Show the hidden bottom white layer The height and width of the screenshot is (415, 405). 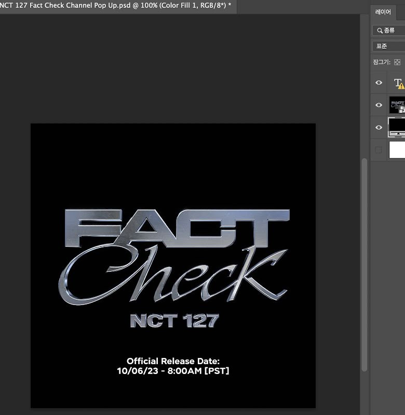pyautogui.click(x=379, y=150)
